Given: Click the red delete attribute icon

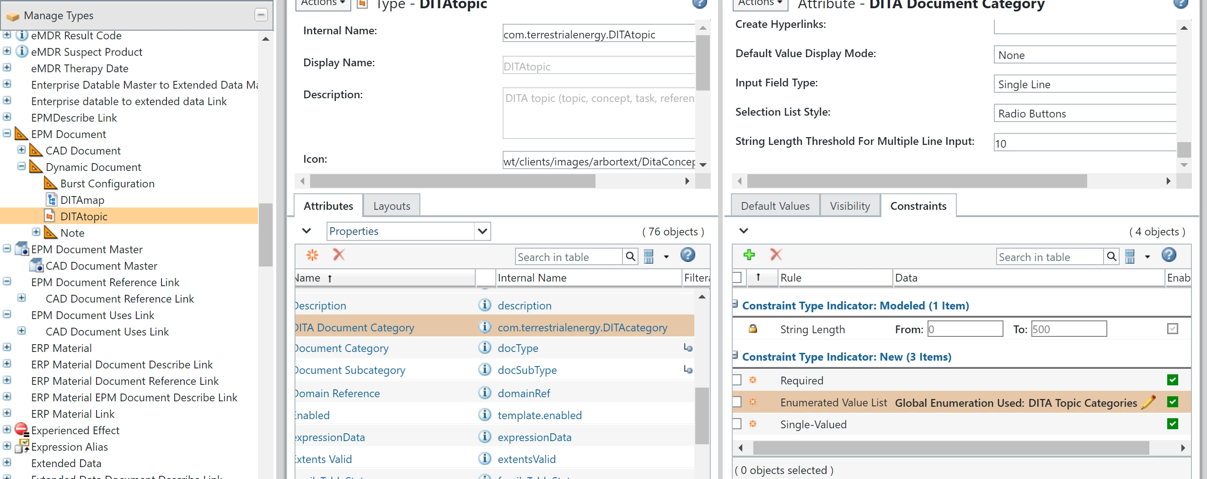Looking at the screenshot, I should [x=338, y=255].
